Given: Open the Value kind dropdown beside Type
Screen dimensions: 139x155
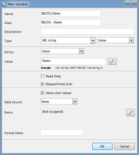Looking at the screenshot, I should (131, 40).
